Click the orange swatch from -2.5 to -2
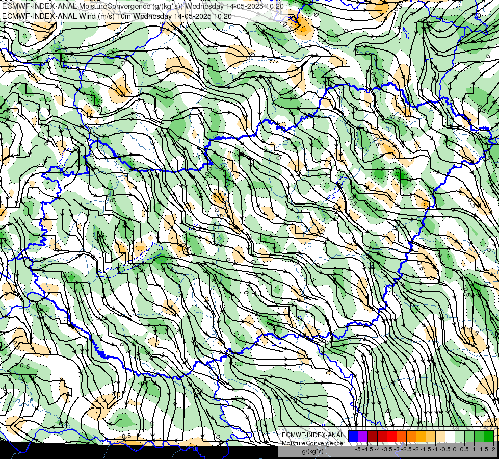499x459 pixels. tap(411, 437)
